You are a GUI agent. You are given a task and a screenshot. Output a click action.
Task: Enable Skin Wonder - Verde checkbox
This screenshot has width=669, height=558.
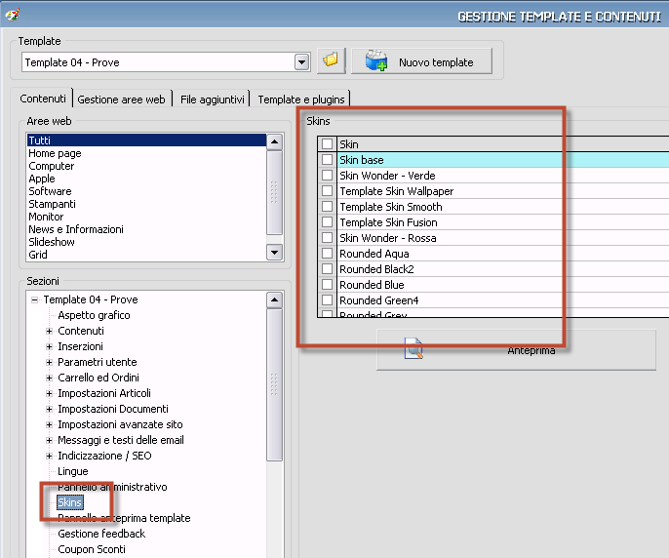328,175
